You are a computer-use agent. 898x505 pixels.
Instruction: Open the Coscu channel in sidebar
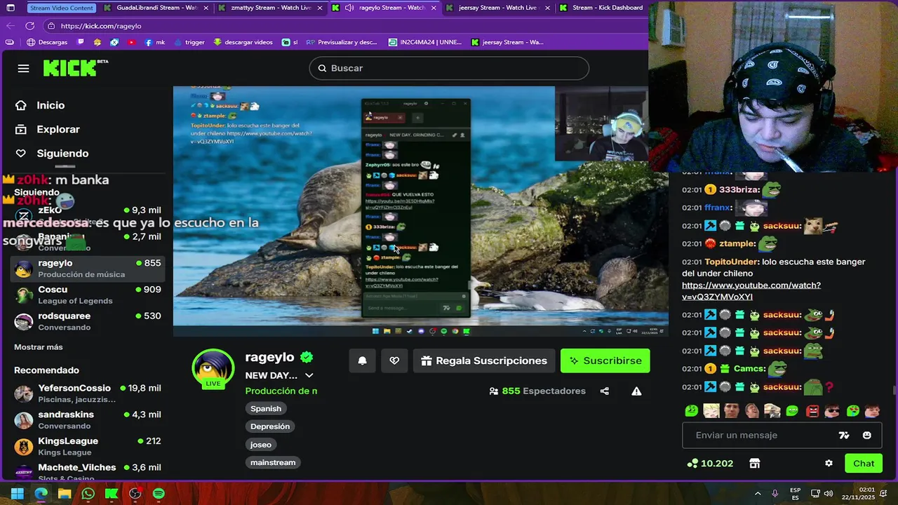88,295
